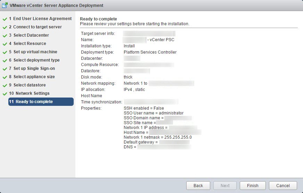
Task: Click the 'Datacenter:' label
Action: click(92, 58)
